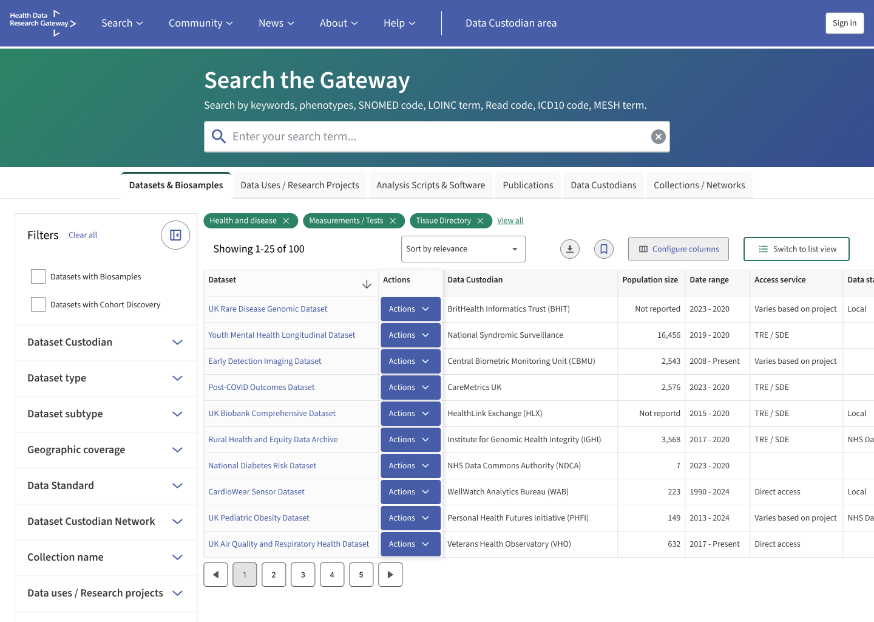Switch to Analysis Scripts & Software tab

[431, 185]
